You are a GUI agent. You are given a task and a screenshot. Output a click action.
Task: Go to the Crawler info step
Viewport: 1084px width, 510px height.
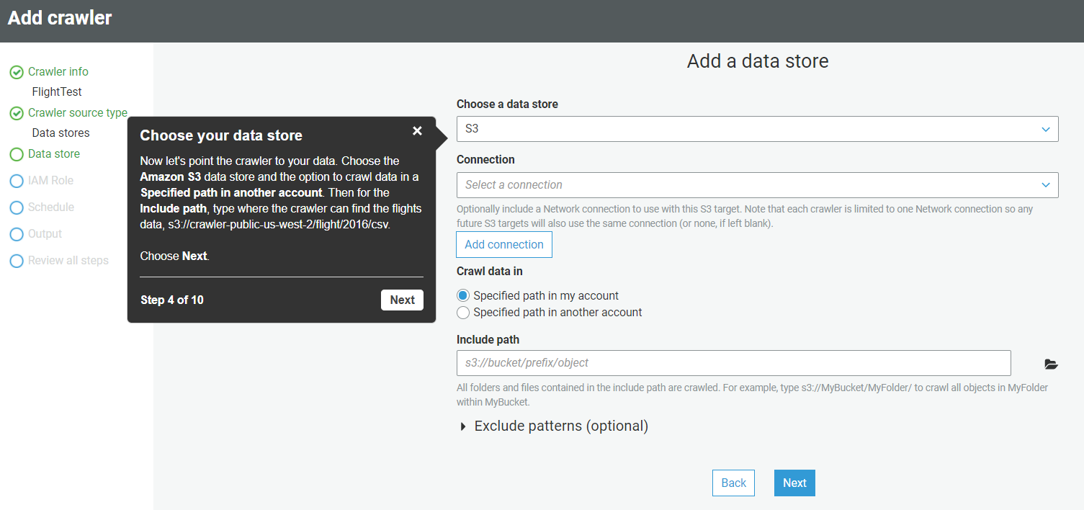(58, 72)
